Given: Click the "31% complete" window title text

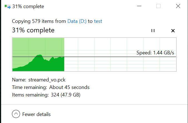Looking at the screenshot, I should [x=28, y=6].
